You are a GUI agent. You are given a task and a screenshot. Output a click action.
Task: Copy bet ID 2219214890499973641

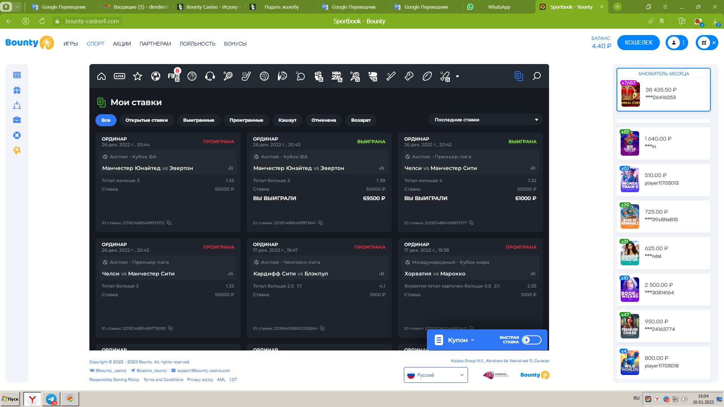(x=321, y=223)
